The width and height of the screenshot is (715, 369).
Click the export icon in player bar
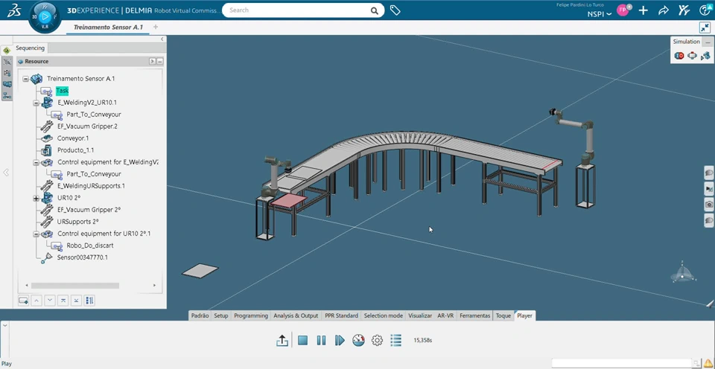coord(282,340)
